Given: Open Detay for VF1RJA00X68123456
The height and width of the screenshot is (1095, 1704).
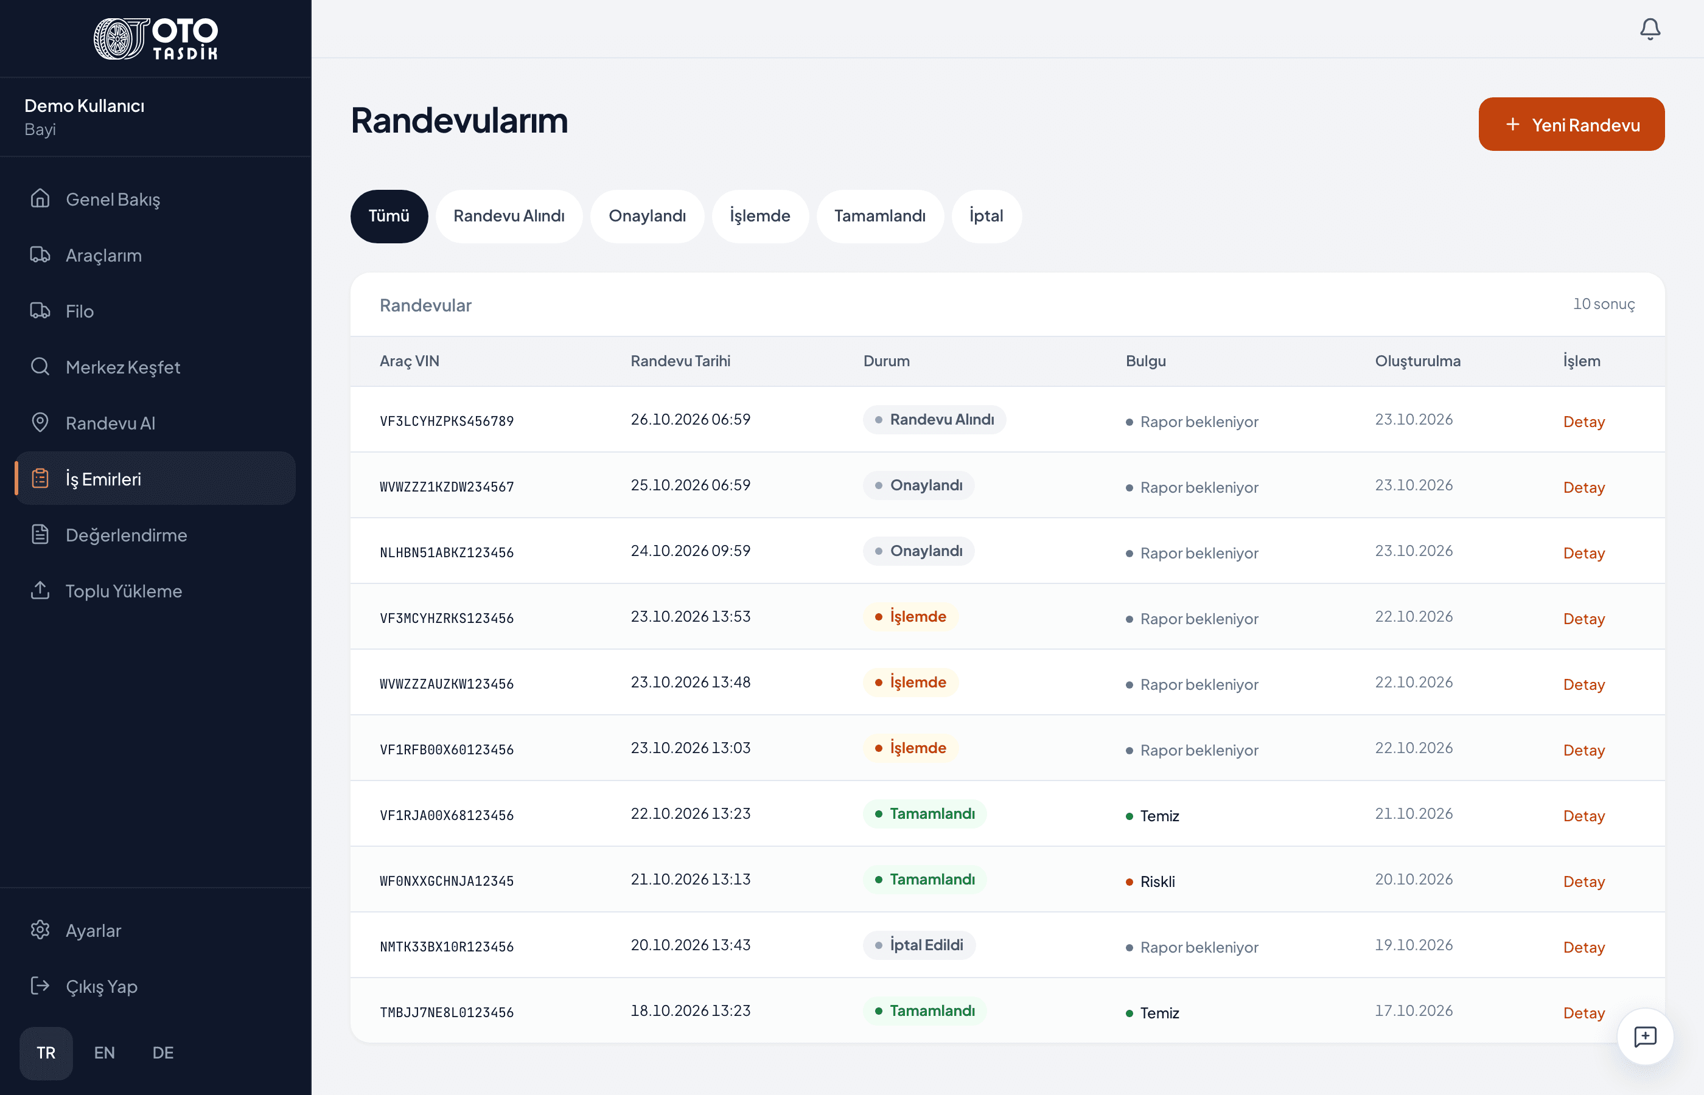Looking at the screenshot, I should click(x=1584, y=816).
